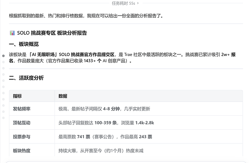Select the dark active outline navigation dot
The width and height of the screenshot is (249, 163).
[x=3, y=56]
